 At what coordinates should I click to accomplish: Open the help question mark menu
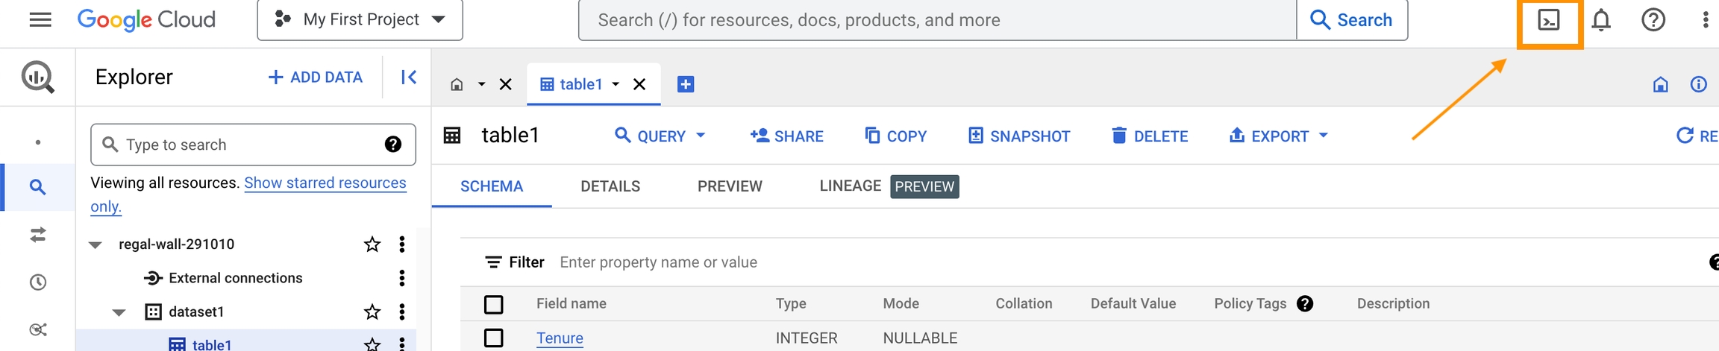coord(1653,20)
